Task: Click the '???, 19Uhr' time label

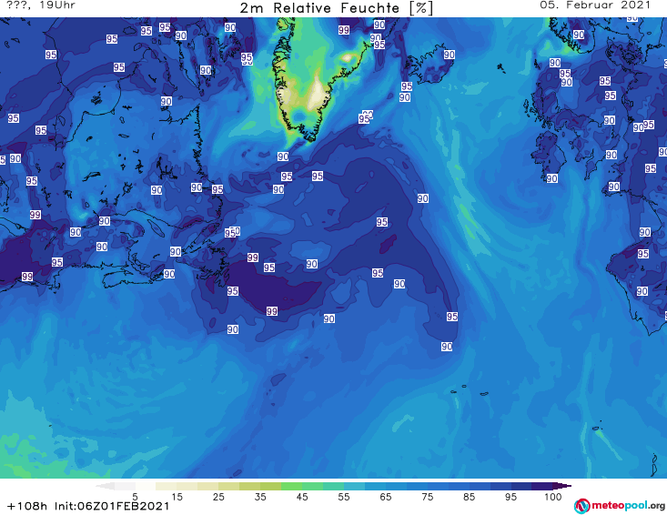Action: 41,5
